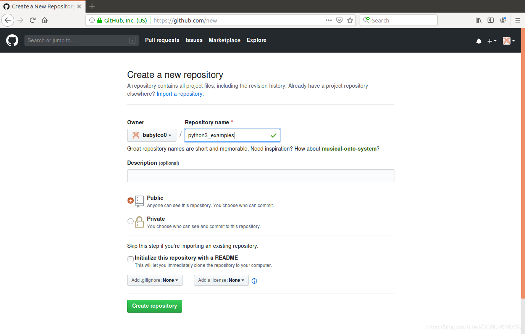The height and width of the screenshot is (334, 525).
Task: Open Explore in the header
Action: click(x=257, y=40)
